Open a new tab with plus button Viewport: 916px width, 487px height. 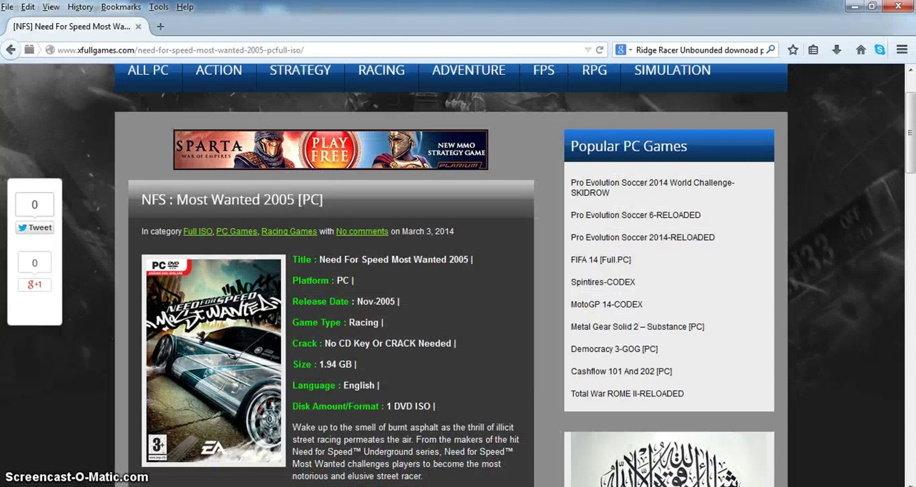(160, 27)
